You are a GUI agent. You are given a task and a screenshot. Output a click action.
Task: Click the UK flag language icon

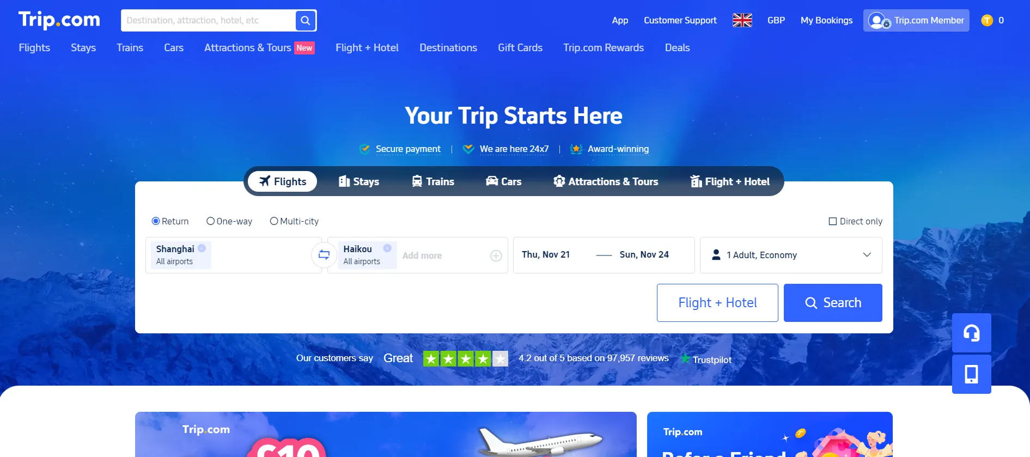pos(742,20)
